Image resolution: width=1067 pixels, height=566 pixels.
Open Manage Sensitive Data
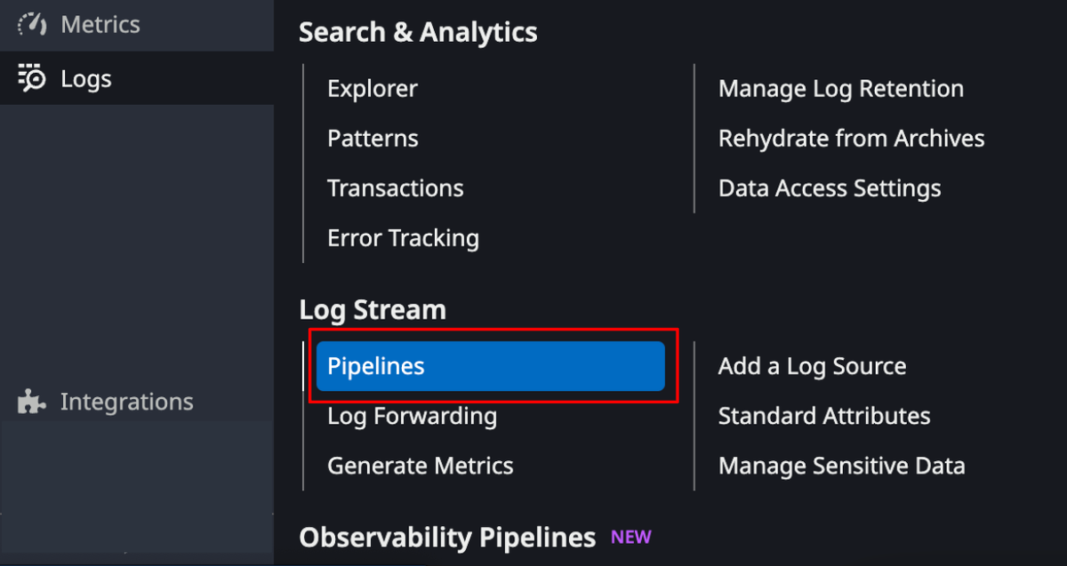tap(841, 465)
